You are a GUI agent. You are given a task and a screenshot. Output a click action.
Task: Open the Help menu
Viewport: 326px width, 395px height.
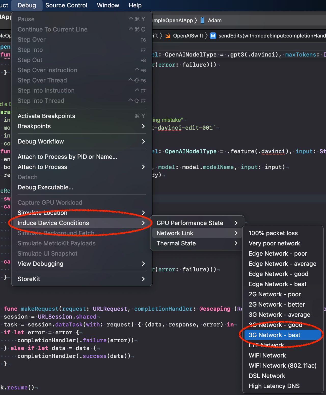(135, 5)
